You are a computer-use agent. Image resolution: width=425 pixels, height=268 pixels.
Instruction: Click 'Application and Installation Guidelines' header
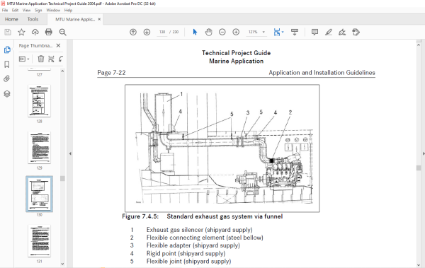322,73
